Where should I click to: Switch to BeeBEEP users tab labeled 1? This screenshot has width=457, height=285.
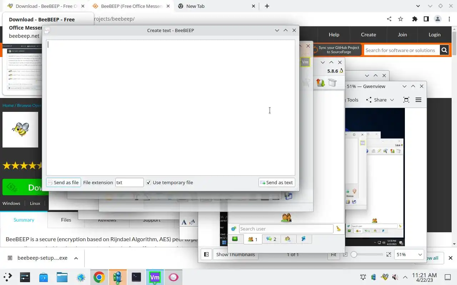coord(253,239)
